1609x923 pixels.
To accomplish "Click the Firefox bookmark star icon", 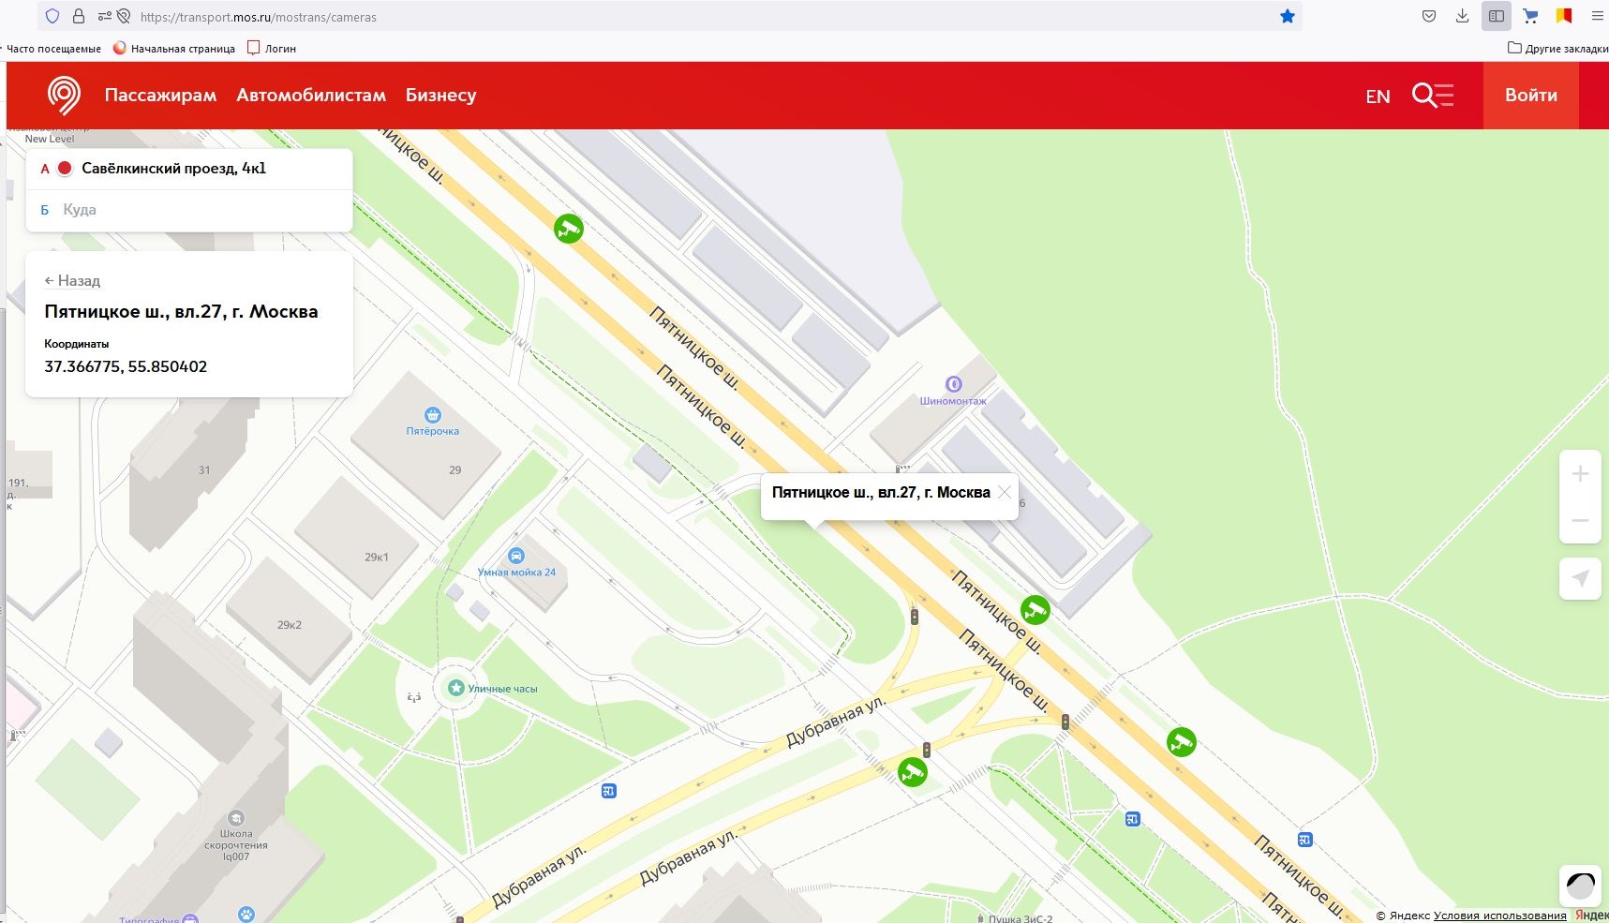I will [1287, 16].
